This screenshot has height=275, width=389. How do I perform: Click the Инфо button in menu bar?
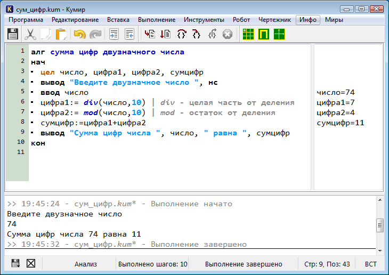tap(308, 20)
